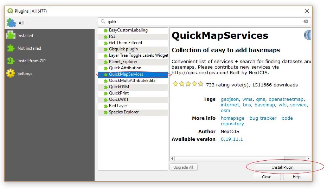Click the basemap tag link
Viewport: 327px width, 189px height.
tap(265, 105)
